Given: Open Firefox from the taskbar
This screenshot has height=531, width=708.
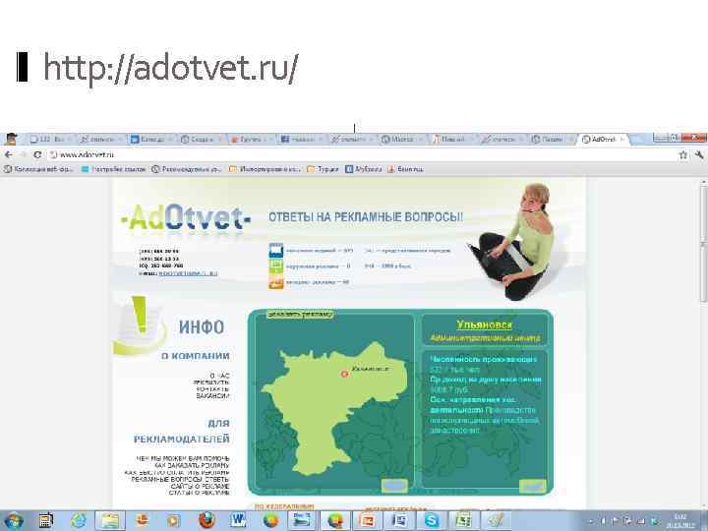Looking at the screenshot, I should 206,520.
